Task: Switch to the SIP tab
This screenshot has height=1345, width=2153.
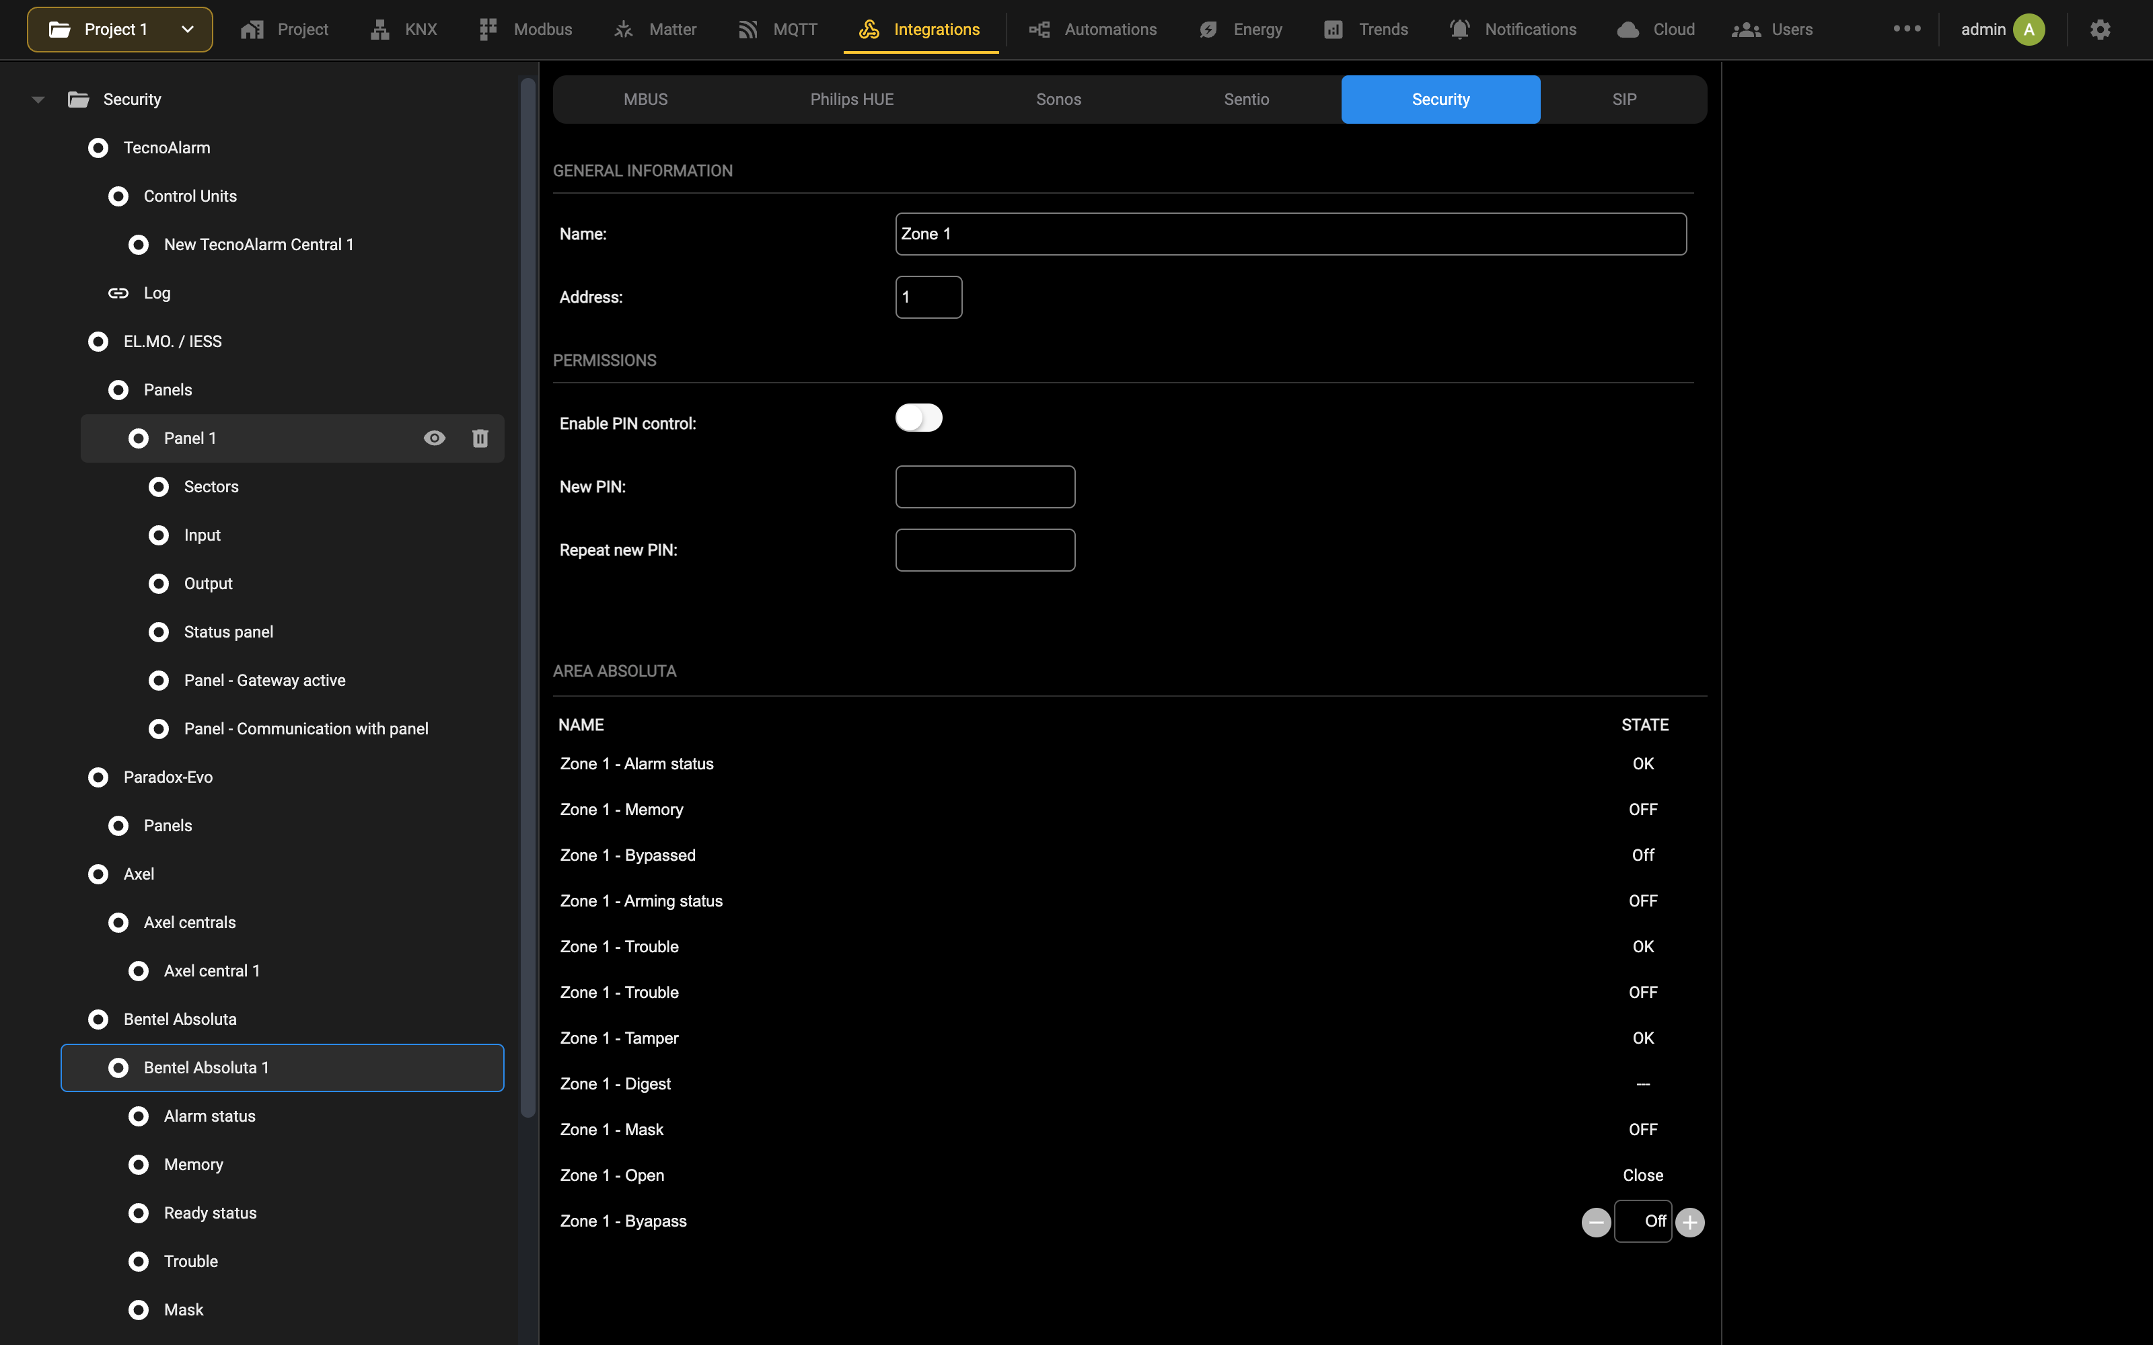Action: click(x=1625, y=100)
